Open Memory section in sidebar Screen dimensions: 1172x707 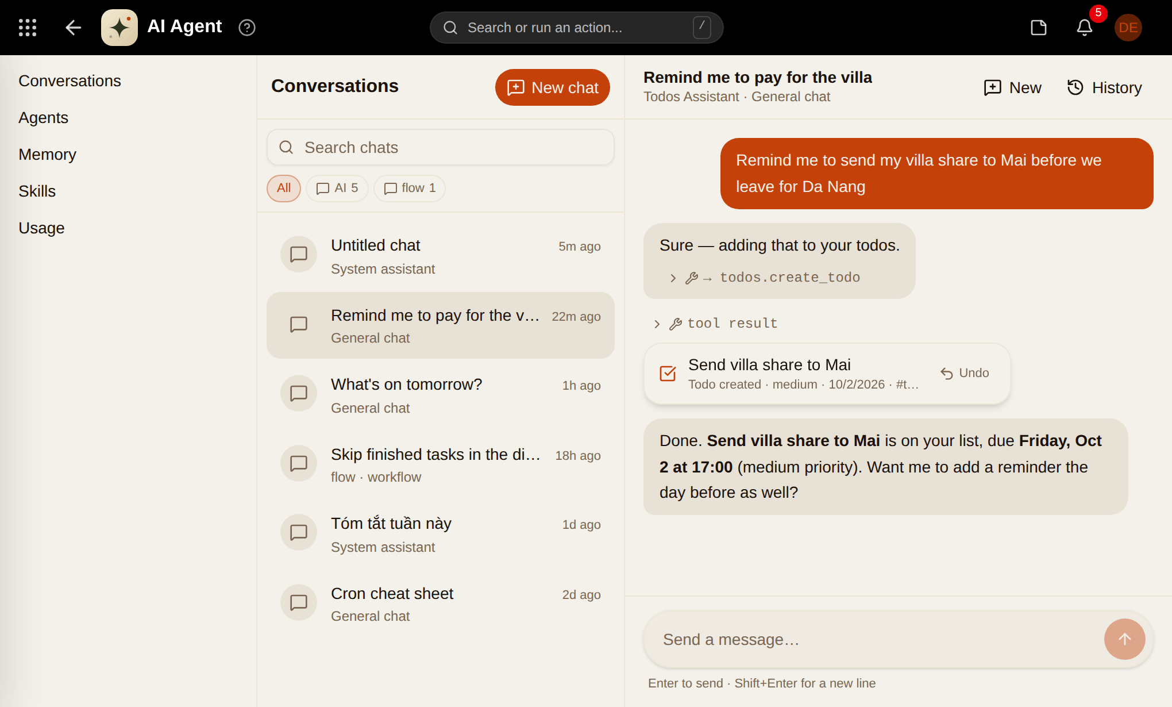(47, 155)
